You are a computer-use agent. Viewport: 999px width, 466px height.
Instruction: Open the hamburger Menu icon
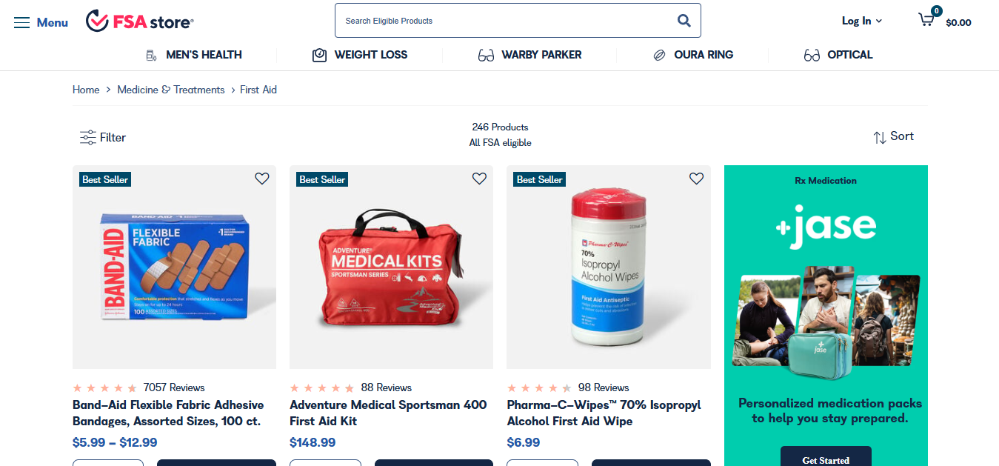click(x=22, y=22)
